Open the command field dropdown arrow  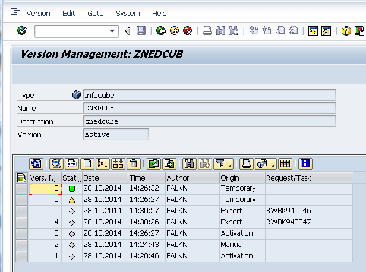point(113,31)
